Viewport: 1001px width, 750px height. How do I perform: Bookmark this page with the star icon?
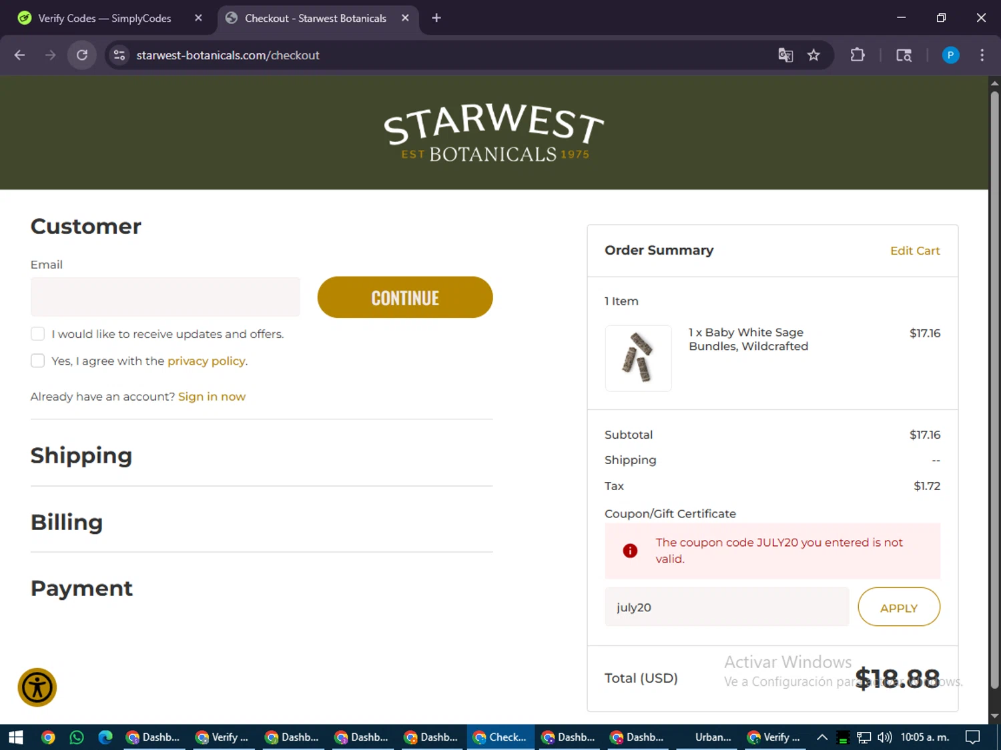813,55
